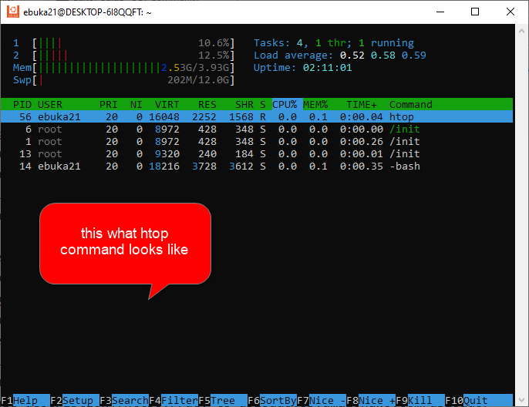The width and height of the screenshot is (529, 407).
Task: Click the CPU 1 usage meter
Action: tap(123, 43)
